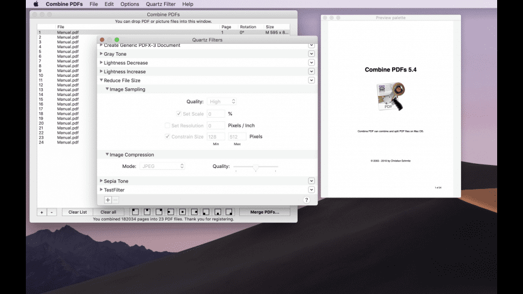
Task: Open TestFilter row action dropdown
Action: point(311,190)
